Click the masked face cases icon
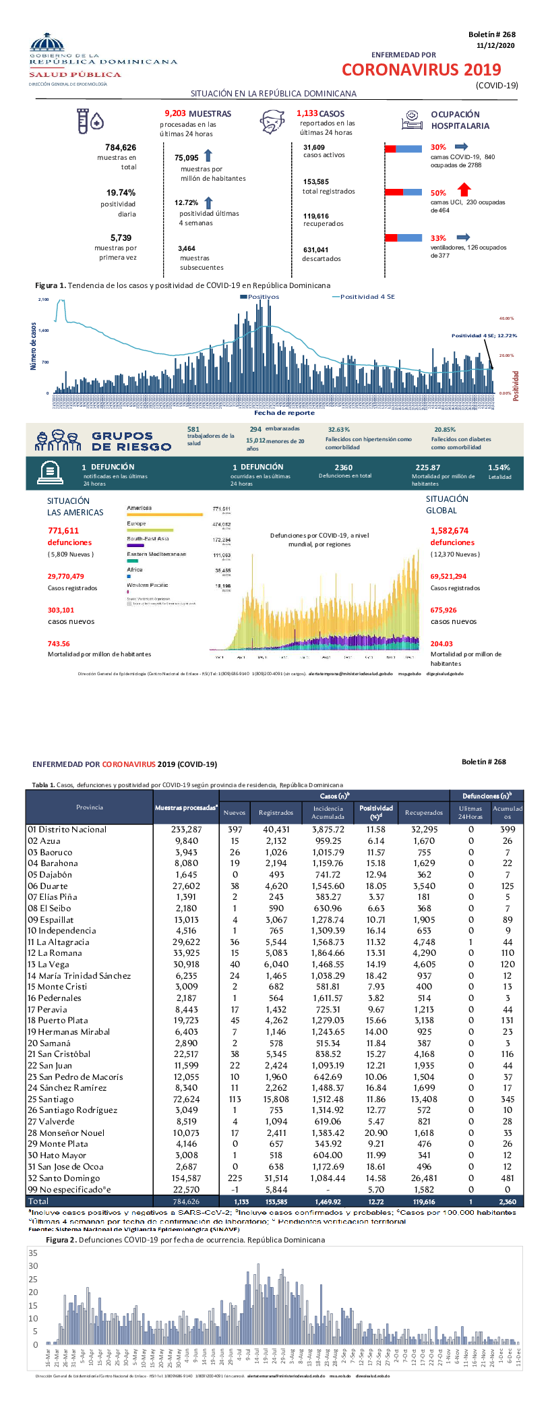 [x=272, y=121]
